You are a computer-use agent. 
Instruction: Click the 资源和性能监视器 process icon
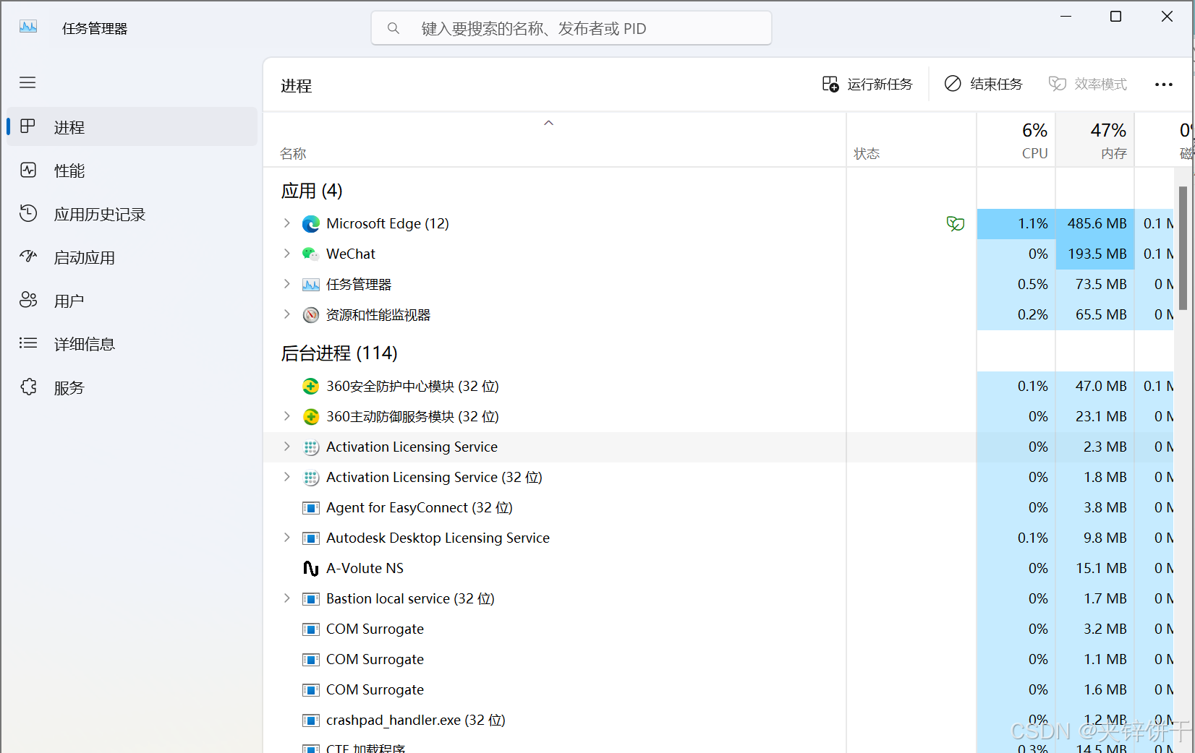pyautogui.click(x=311, y=315)
